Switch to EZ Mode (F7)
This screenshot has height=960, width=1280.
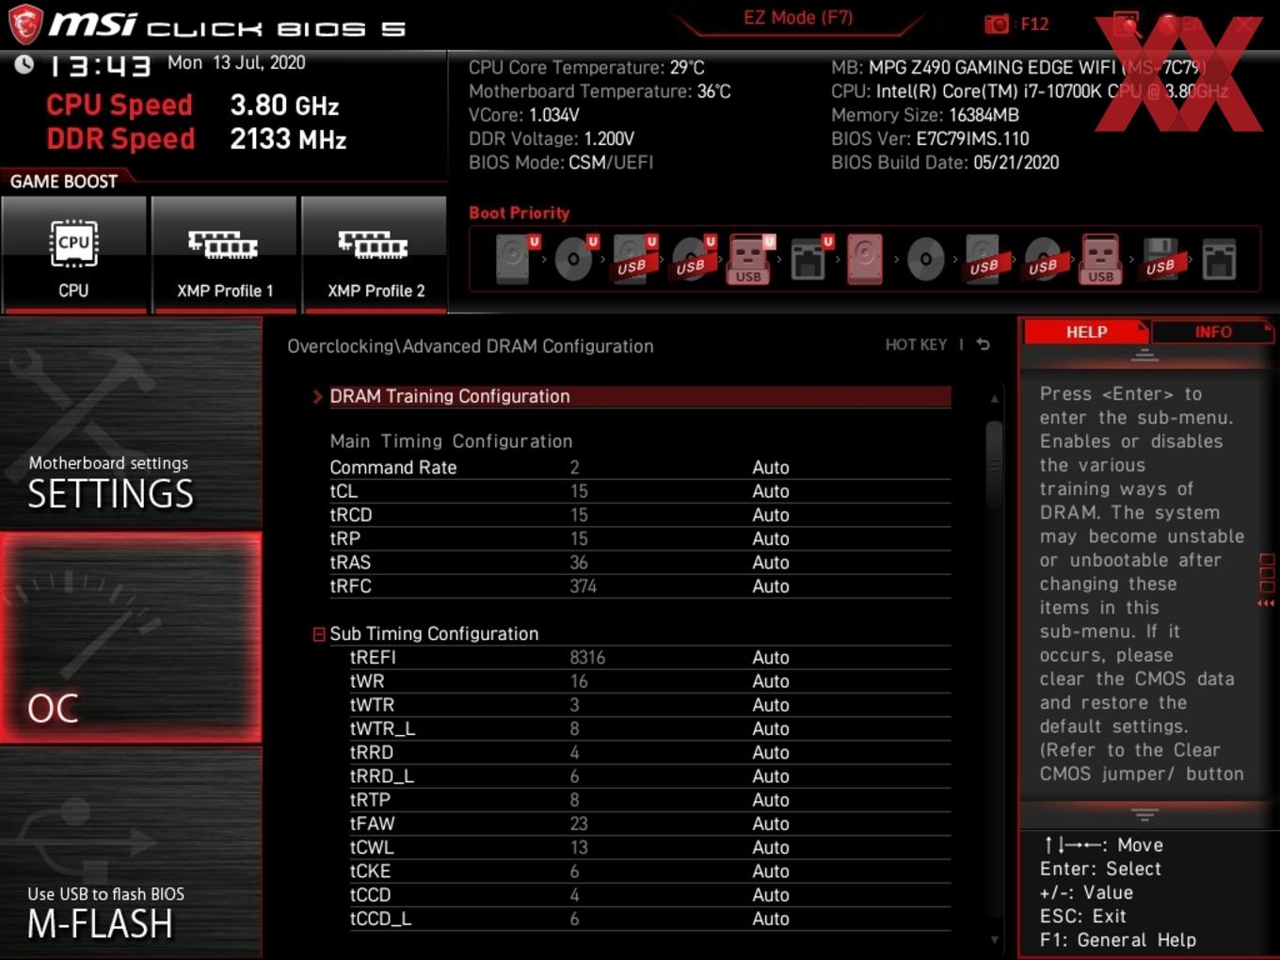point(798,18)
